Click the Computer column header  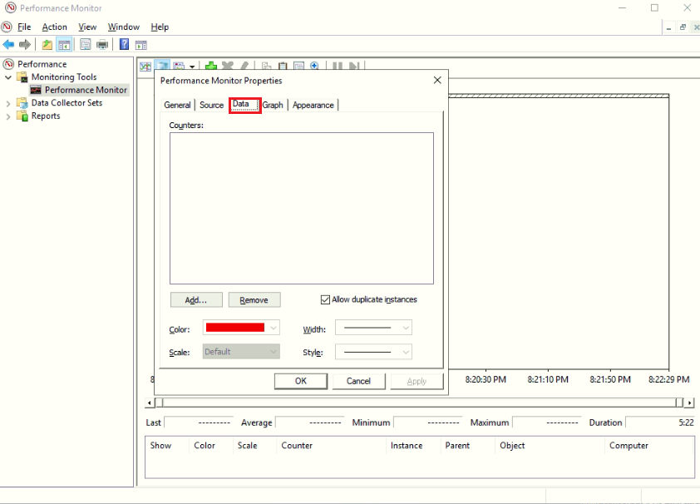pos(629,446)
